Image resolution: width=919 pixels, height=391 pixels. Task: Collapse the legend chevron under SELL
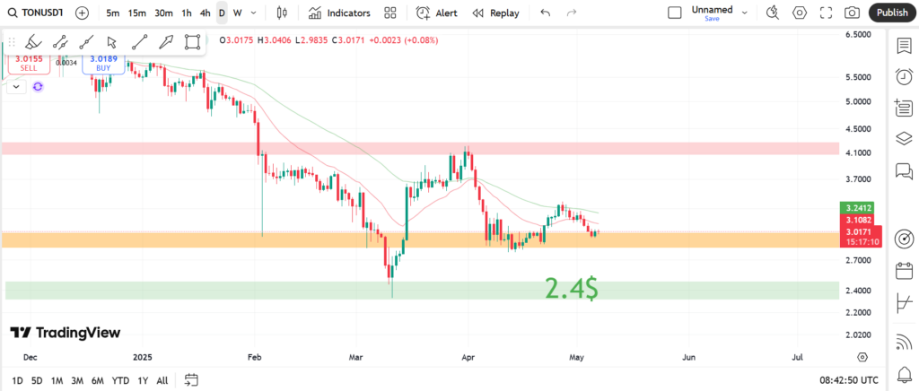pos(15,87)
